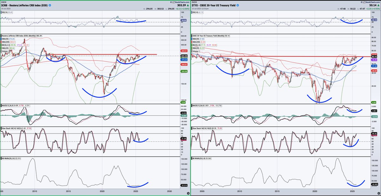Image resolution: width=381 pixels, height=196 pixels.
Task: Open settings gear on the $CRB chart
Action: pos(188,193)
